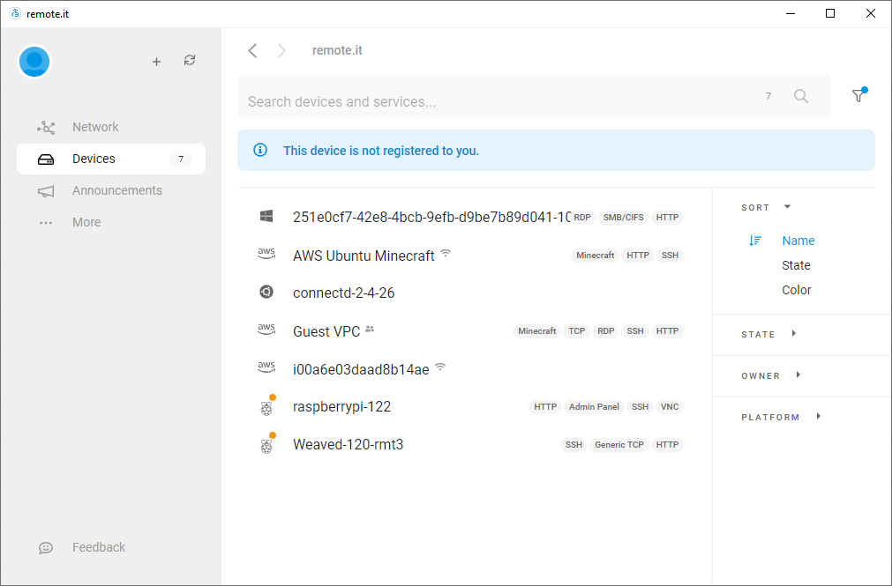Go forward using the right arrow
The height and width of the screenshot is (586, 892).
(x=281, y=50)
